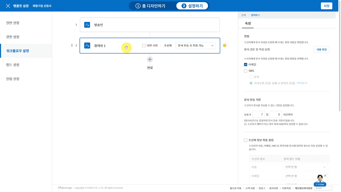Switch to 폼 디자인하기 step tab

(150, 6)
